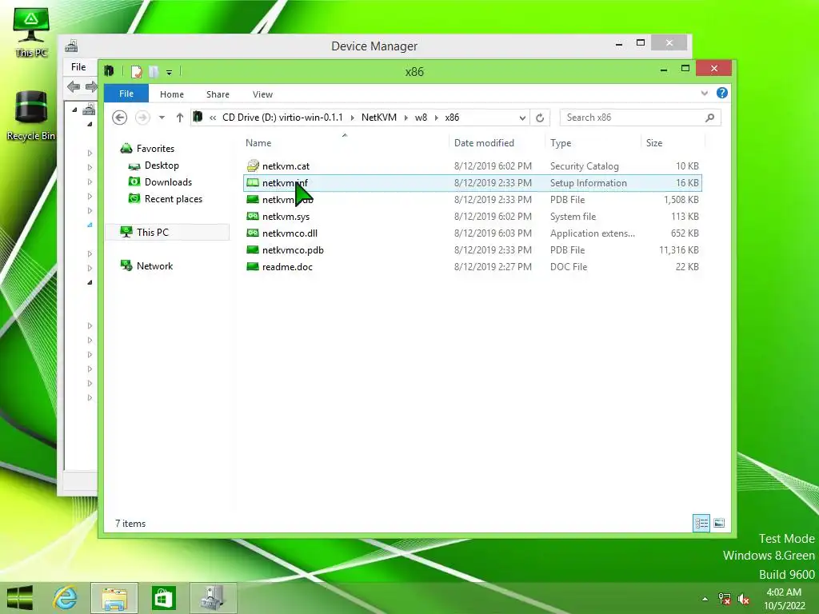Select the netkvm.inf file name

(286, 183)
